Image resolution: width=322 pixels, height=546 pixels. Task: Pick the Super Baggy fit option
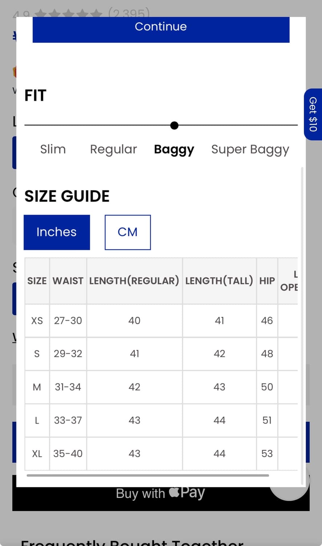pyautogui.click(x=250, y=149)
